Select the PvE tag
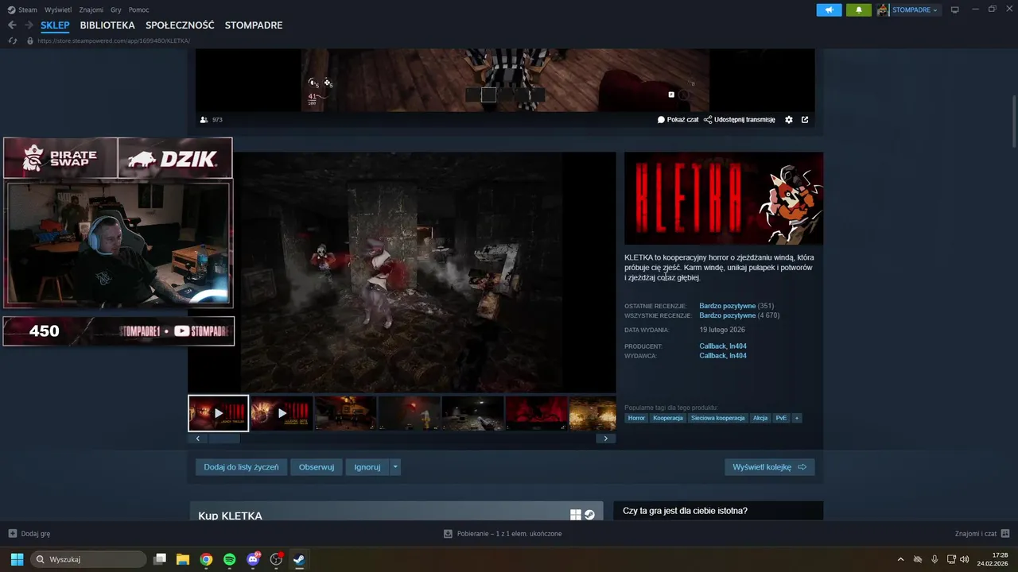 781,418
